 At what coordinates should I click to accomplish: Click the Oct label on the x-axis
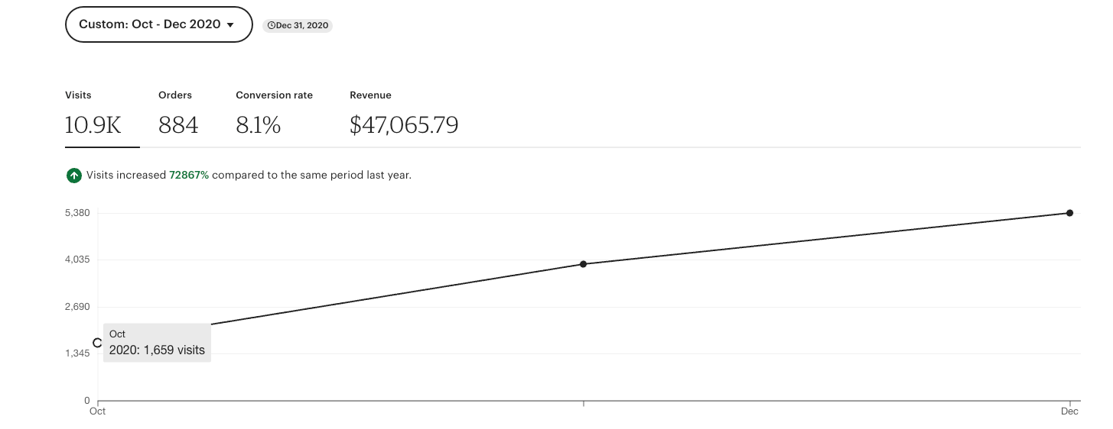97,412
